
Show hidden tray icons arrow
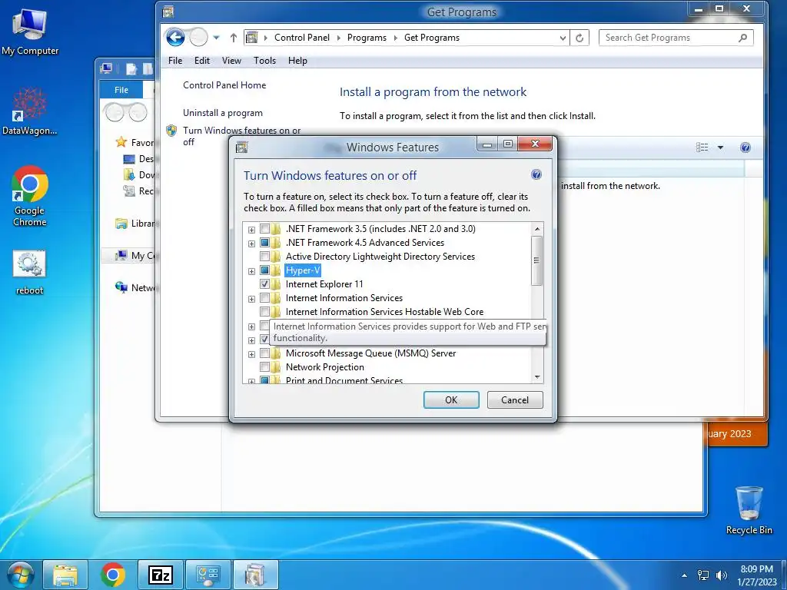point(684,575)
